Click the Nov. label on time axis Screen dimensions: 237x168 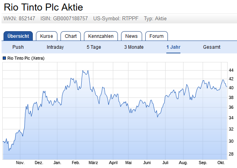click(20, 163)
